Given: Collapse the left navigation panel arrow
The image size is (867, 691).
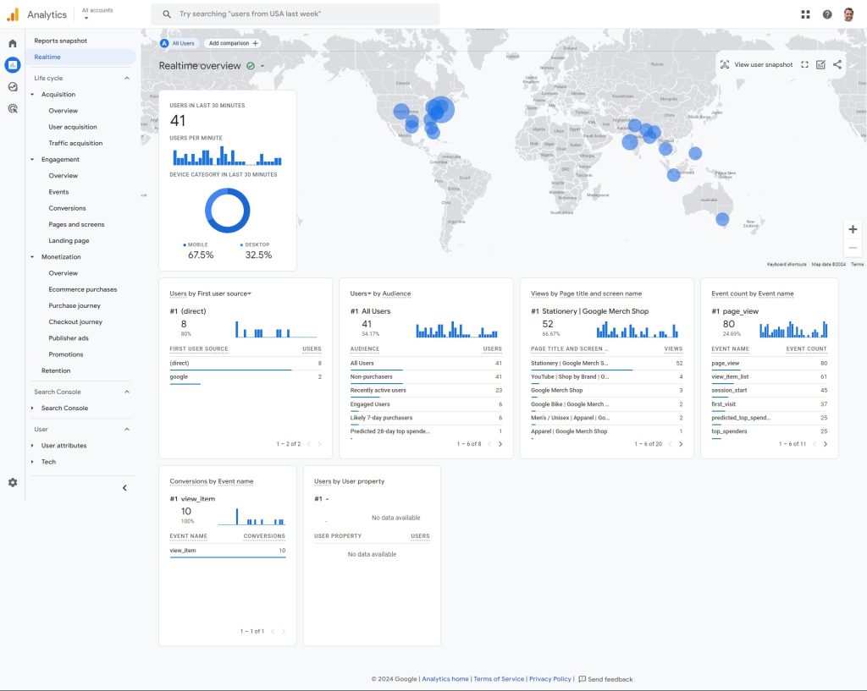Looking at the screenshot, I should [x=125, y=488].
